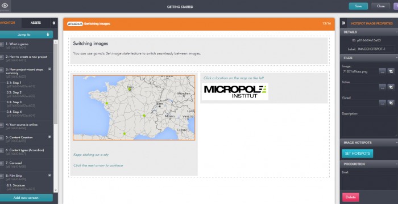
Task: Select sub-screen '8.1: Structure'
Action: (x=16, y=185)
